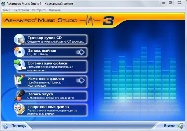Choose Запись файлов CD, DVD, Blu-ray

coord(52,52)
